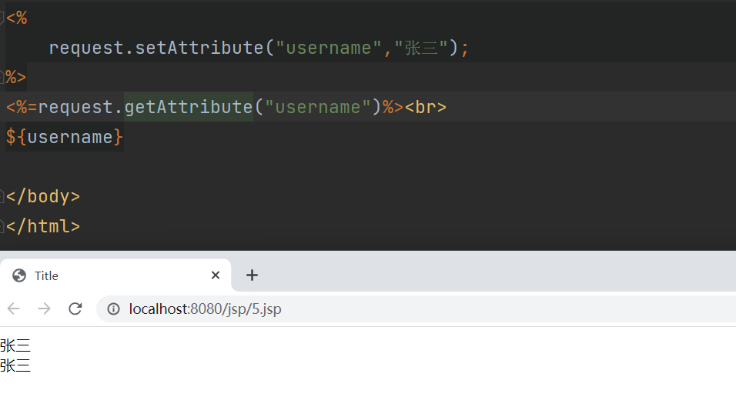
Task: Click the fold end marker beside %>
Action: point(2,77)
